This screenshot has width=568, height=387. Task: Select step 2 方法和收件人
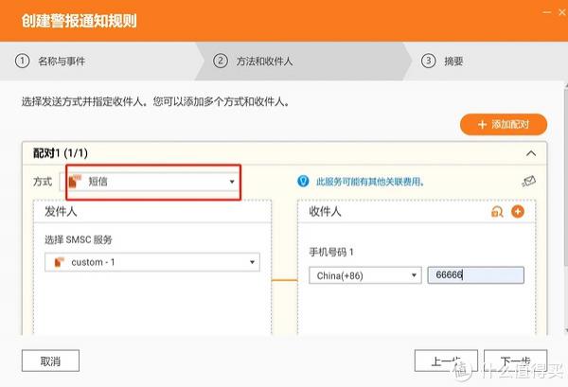[257, 61]
